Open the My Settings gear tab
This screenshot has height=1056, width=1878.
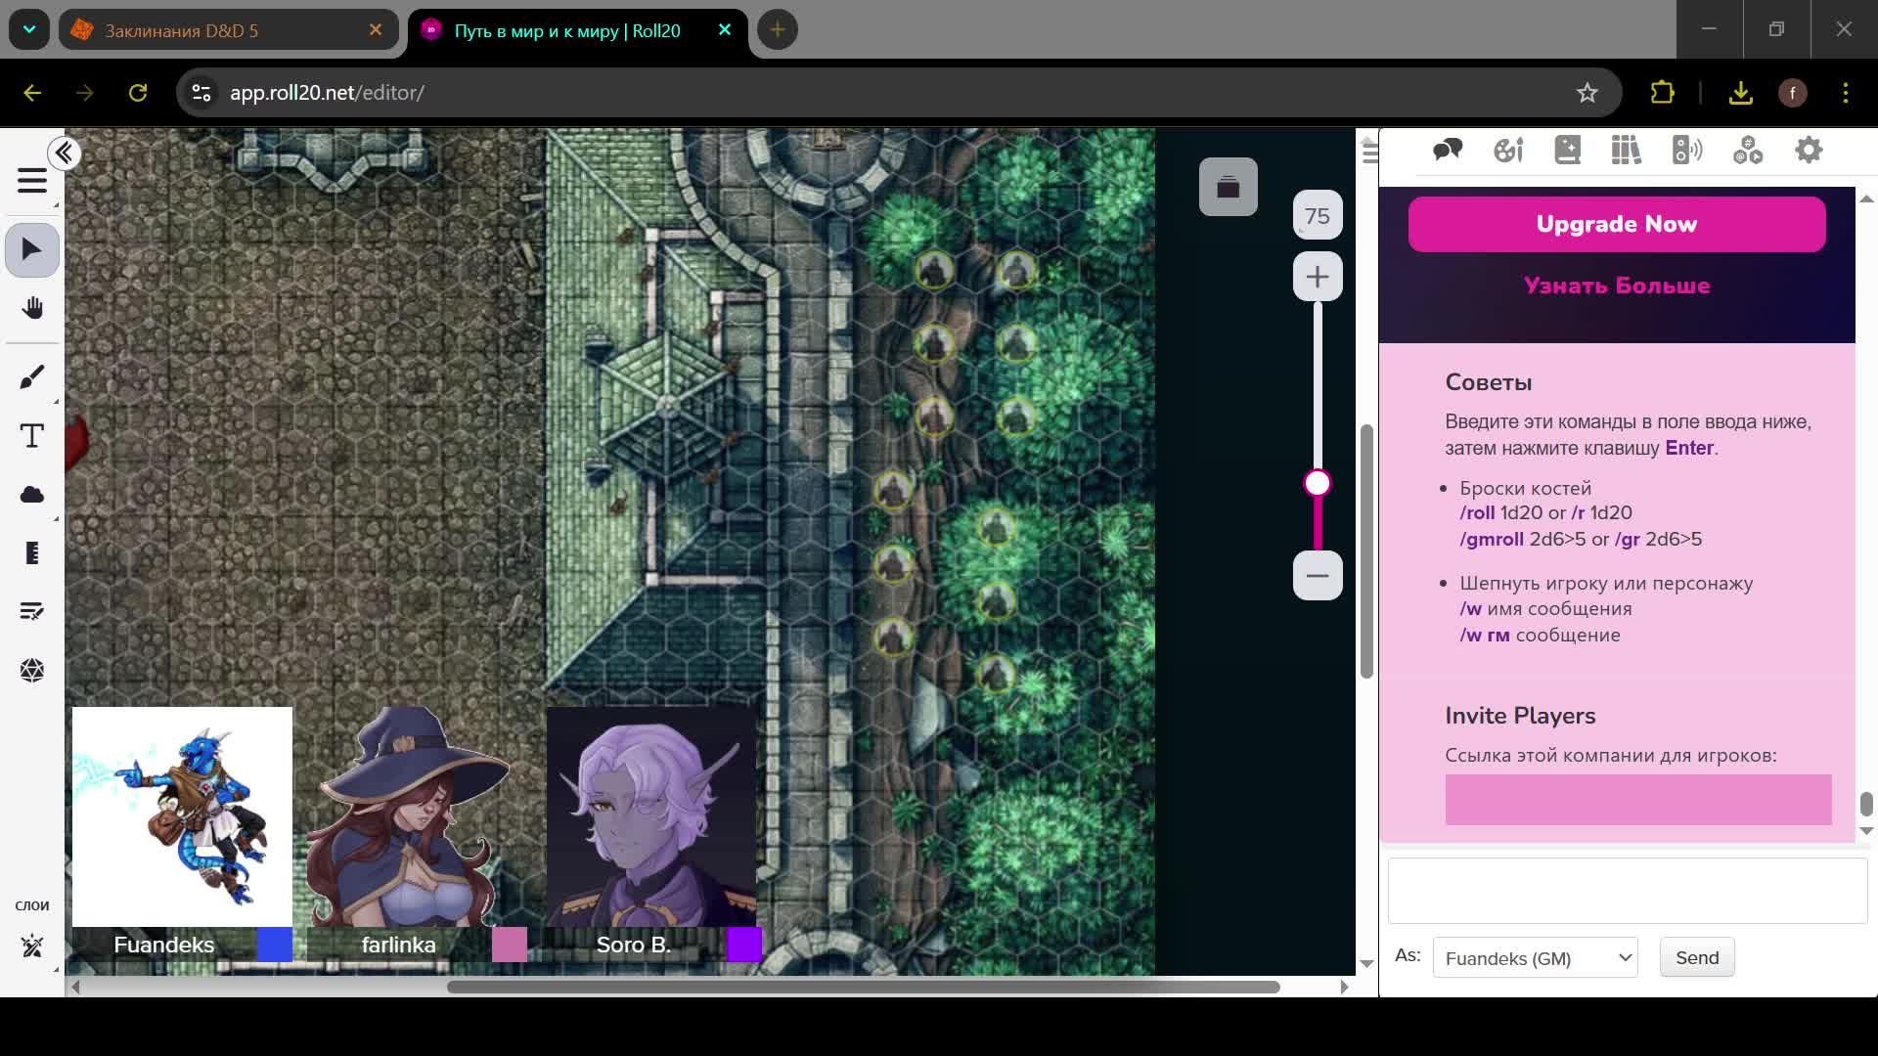tap(1809, 151)
